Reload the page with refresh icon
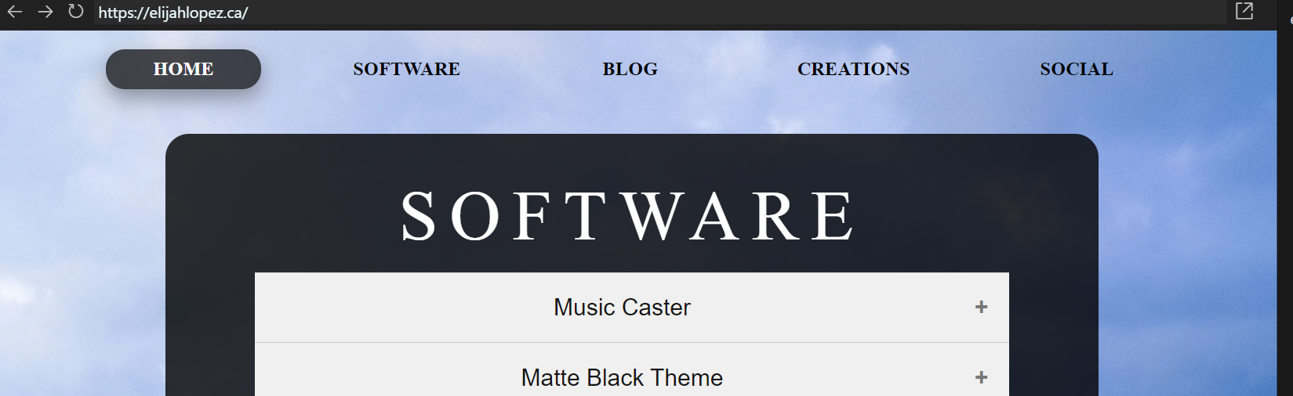1293x396 pixels. click(75, 12)
